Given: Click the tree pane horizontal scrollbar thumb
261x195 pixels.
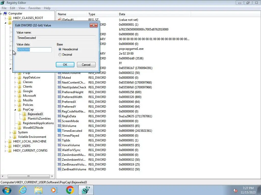Looking at the screenshot, I should click(29, 176).
